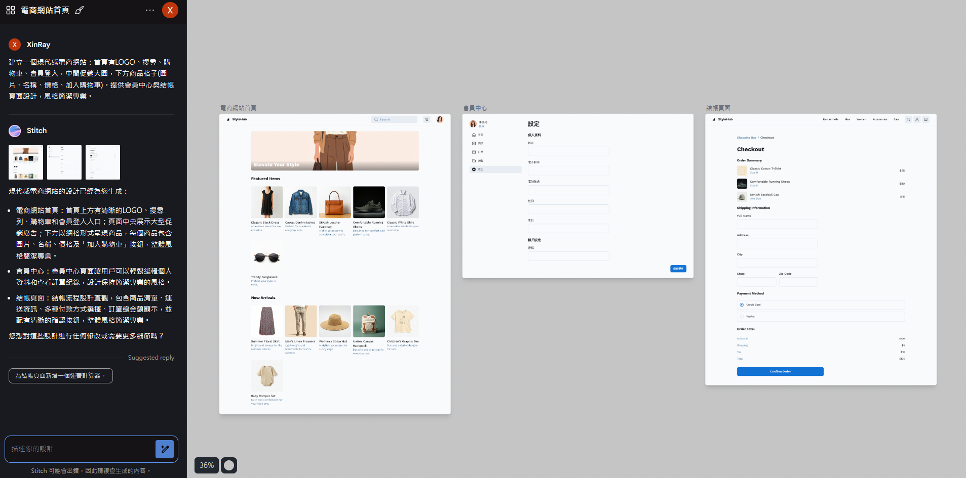Select the 設定 item in member center sidebar

pos(495,169)
